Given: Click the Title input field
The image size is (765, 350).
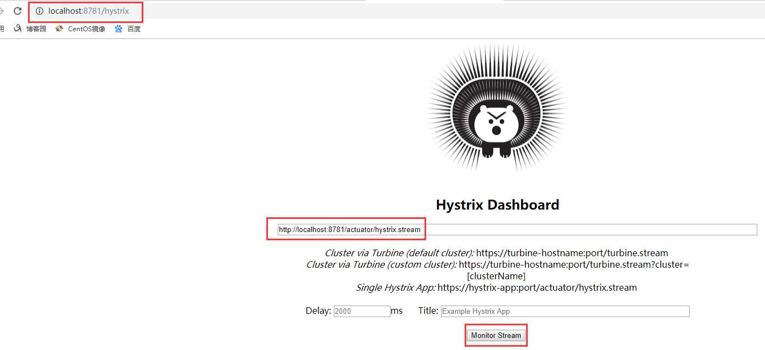Looking at the screenshot, I should tap(565, 311).
